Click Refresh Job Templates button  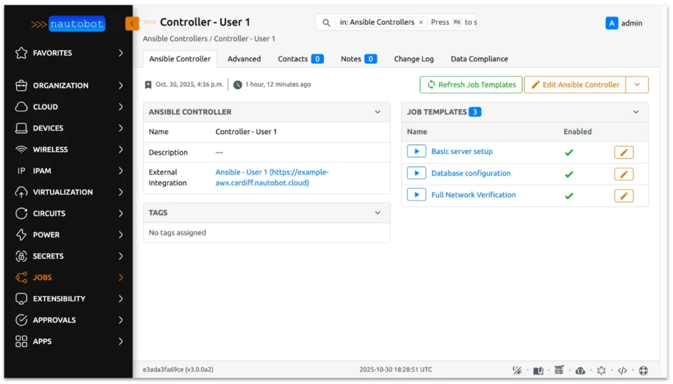(471, 85)
